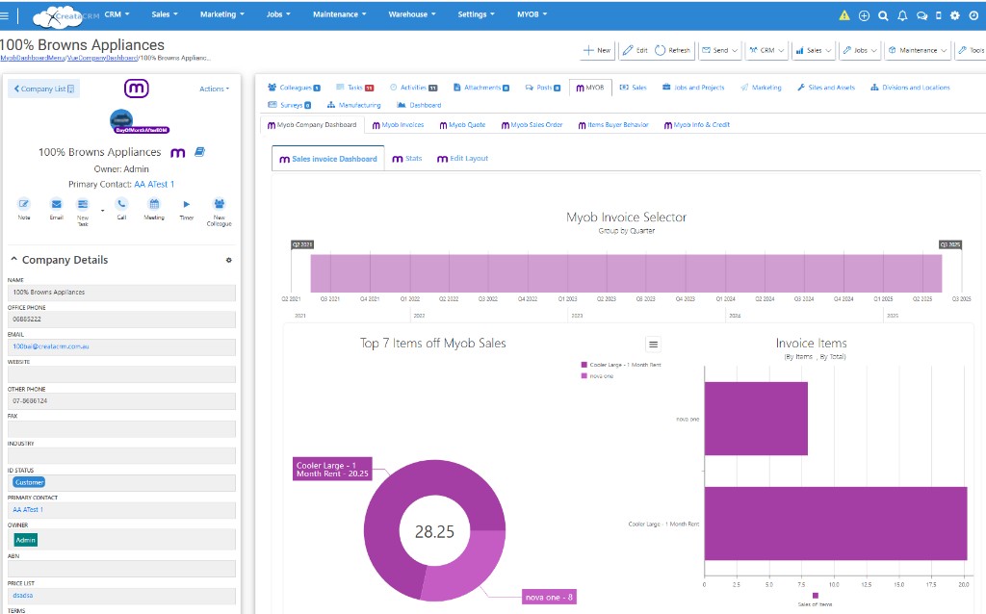This screenshot has height=614, width=986.
Task: Expand the Send toolbar dropdown
Action: click(x=719, y=50)
